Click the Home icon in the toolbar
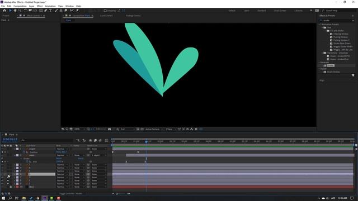Viewport: 358px width, 201px height. (4, 11)
